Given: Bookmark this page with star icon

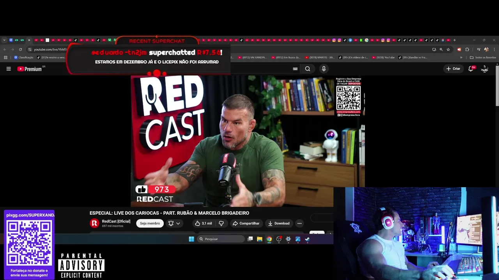Looking at the screenshot, I should click(x=448, y=49).
